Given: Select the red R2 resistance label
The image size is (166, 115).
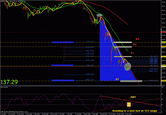Looking at the screenshot, I should pos(135,45).
